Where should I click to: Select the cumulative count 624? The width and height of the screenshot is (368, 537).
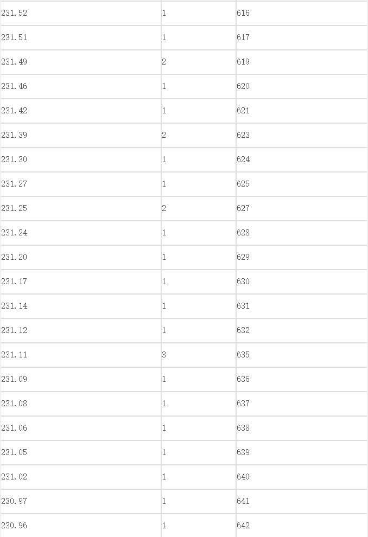[x=302, y=159]
